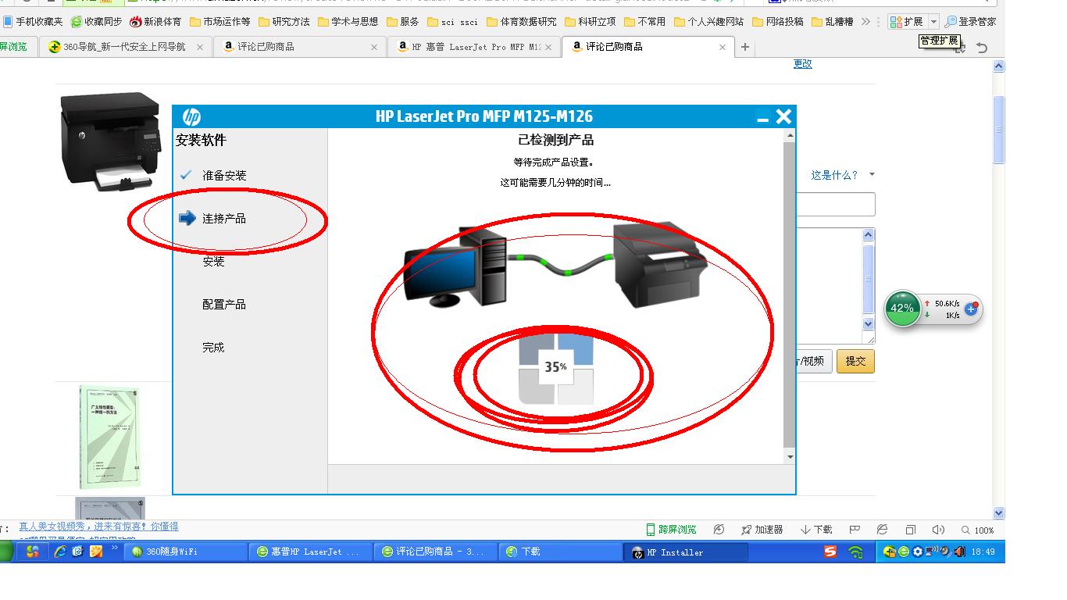1067x600 pixels.
Task: Click the green book cover thumbnail
Action: [x=110, y=437]
